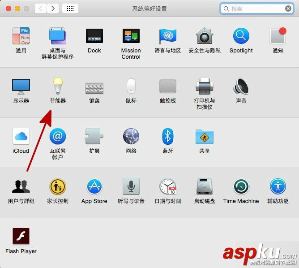The image size is (299, 268).
Task: Open 键盘 (Keyboard) preferences
Action: (x=94, y=88)
